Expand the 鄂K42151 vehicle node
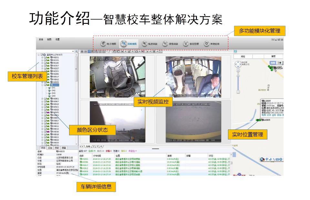The height and width of the screenshot is (200, 310). (42, 60)
